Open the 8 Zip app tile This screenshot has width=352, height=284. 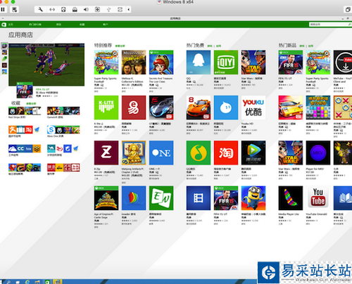tap(106, 153)
